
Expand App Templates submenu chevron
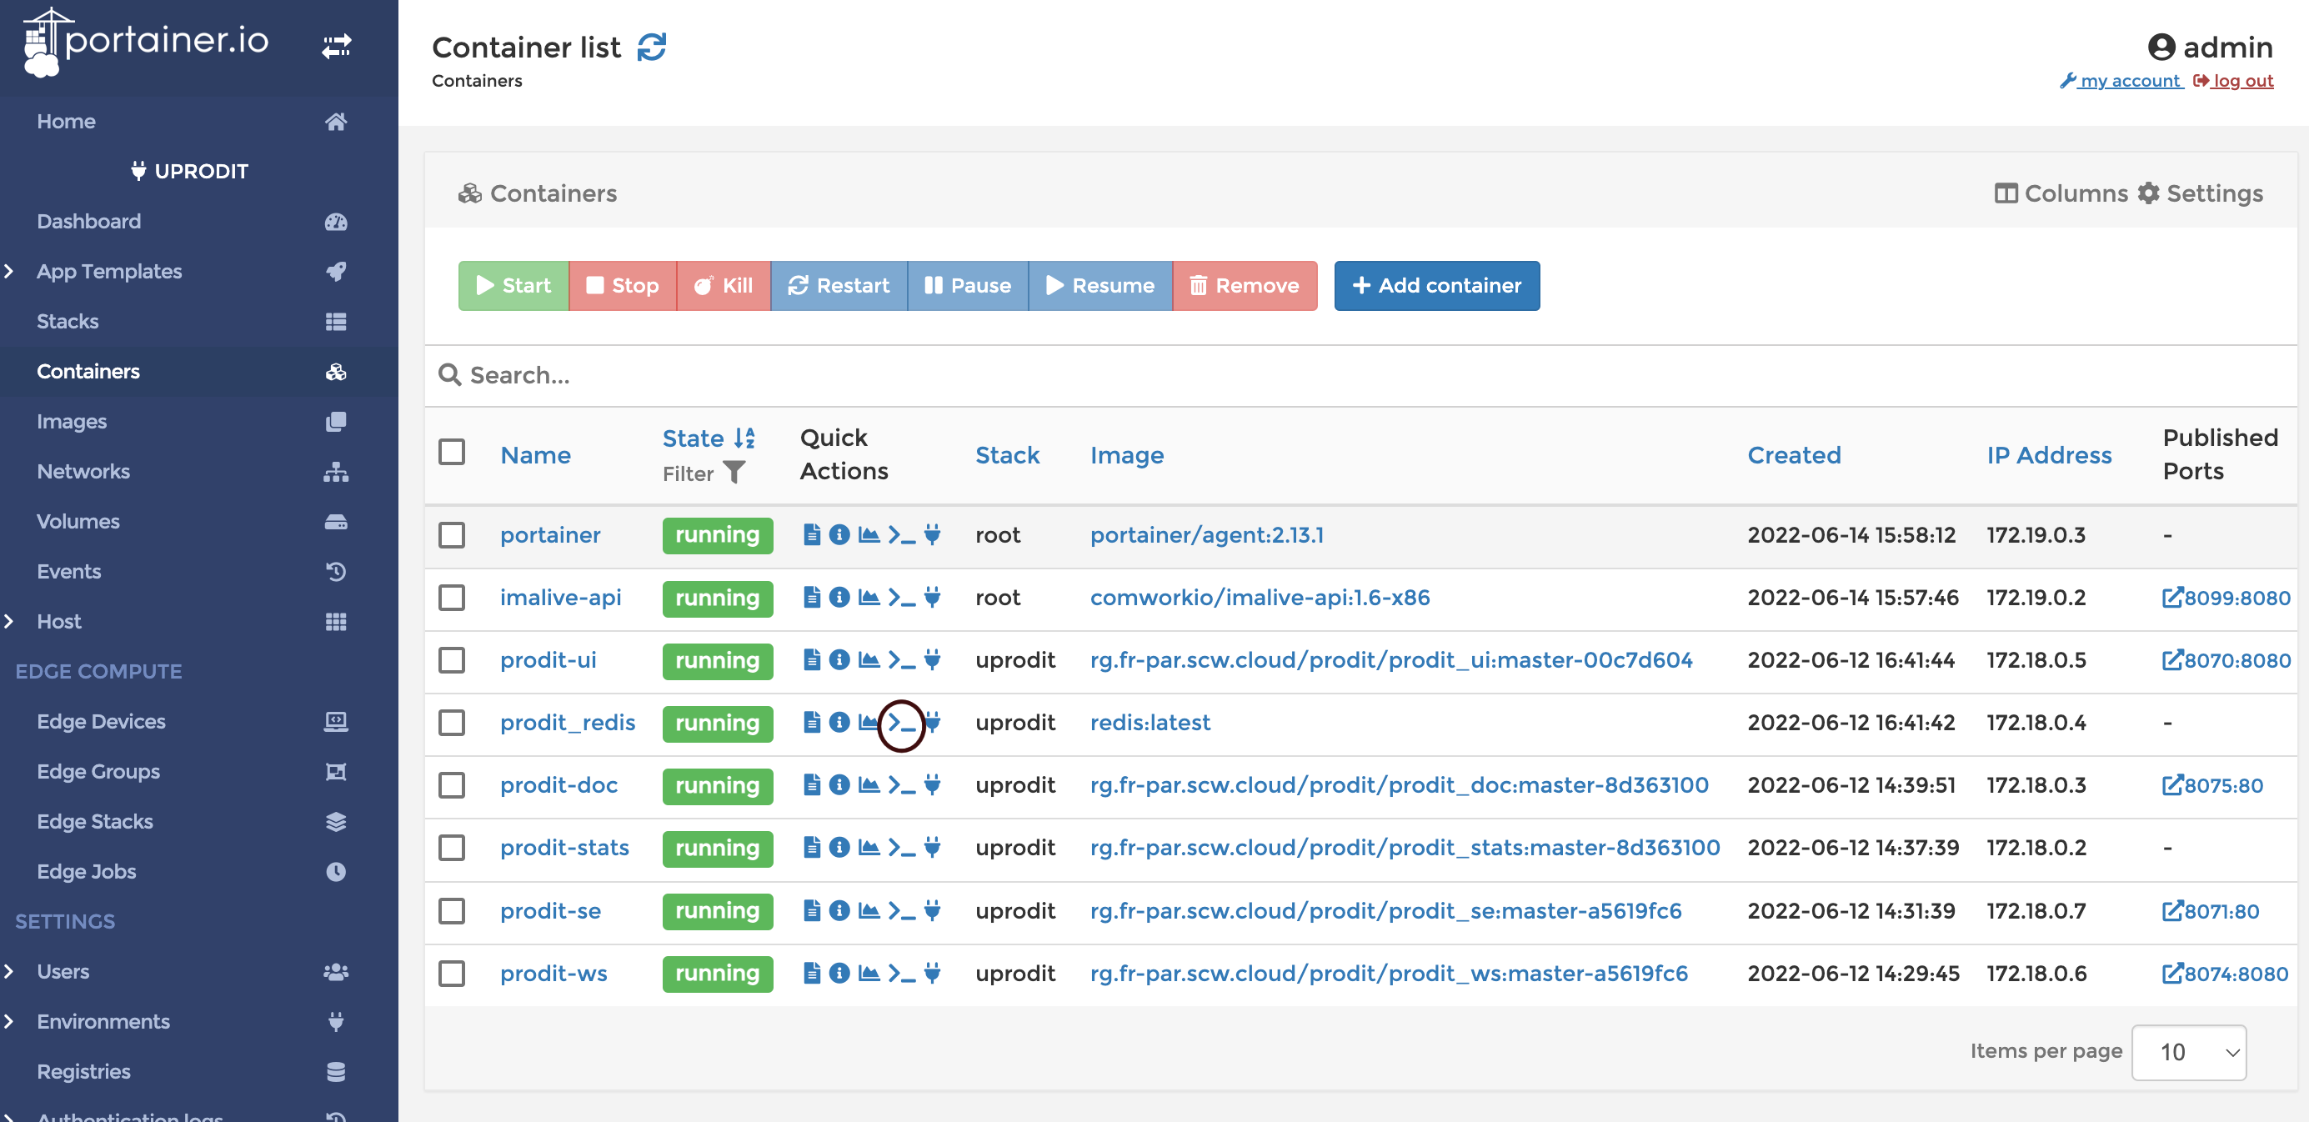(9, 271)
